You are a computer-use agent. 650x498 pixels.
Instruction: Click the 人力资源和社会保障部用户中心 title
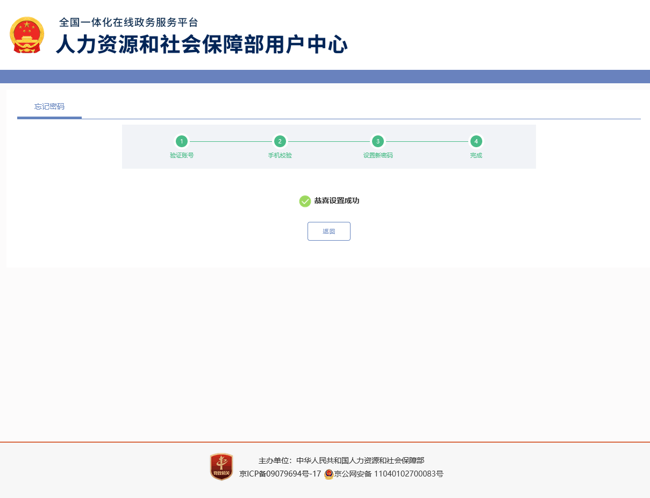[x=202, y=44]
